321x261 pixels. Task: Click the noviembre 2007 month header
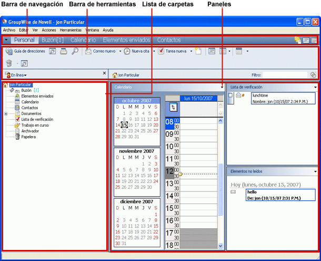(x=136, y=151)
